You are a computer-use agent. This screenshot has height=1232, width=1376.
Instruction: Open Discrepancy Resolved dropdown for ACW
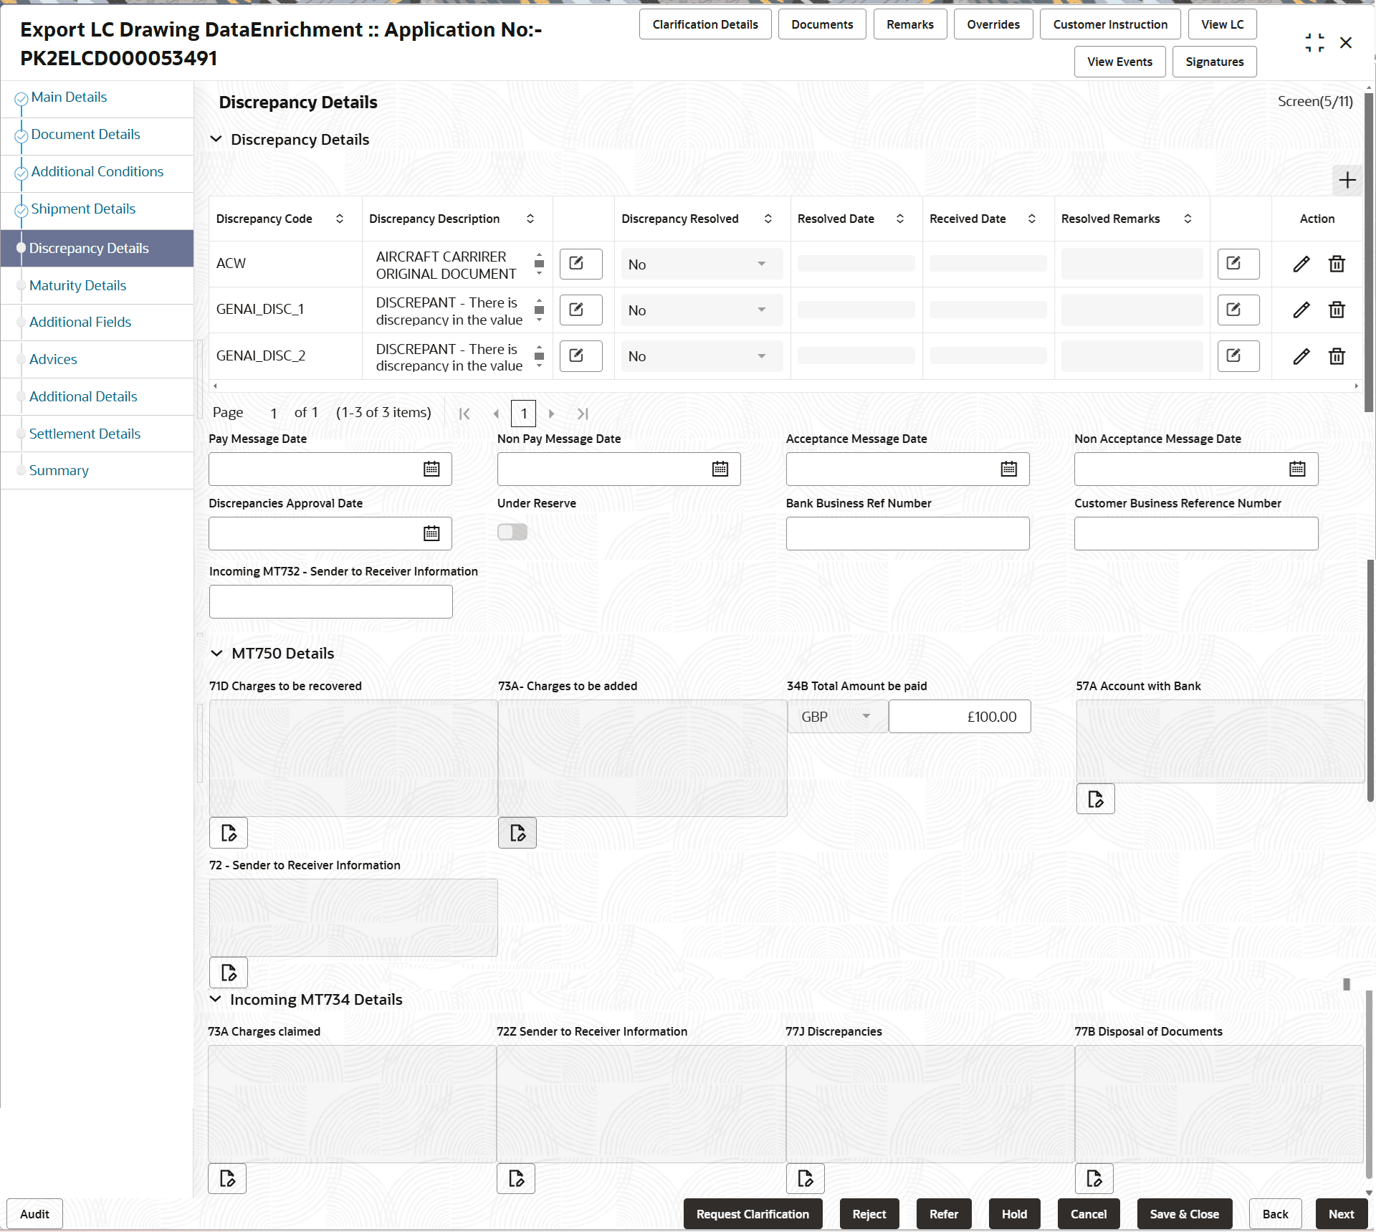point(700,264)
